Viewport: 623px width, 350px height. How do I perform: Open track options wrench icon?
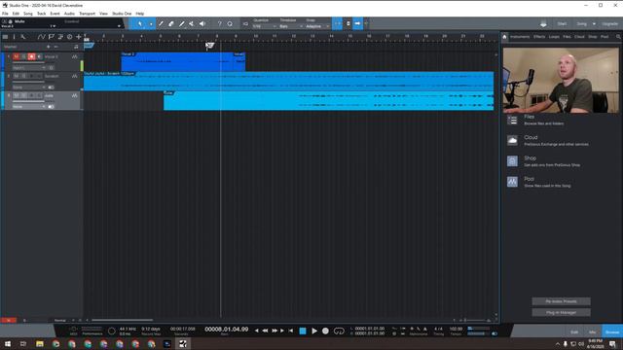[x=23, y=37]
